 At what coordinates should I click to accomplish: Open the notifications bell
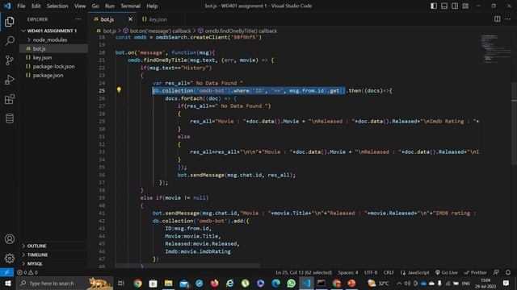[x=508, y=272]
